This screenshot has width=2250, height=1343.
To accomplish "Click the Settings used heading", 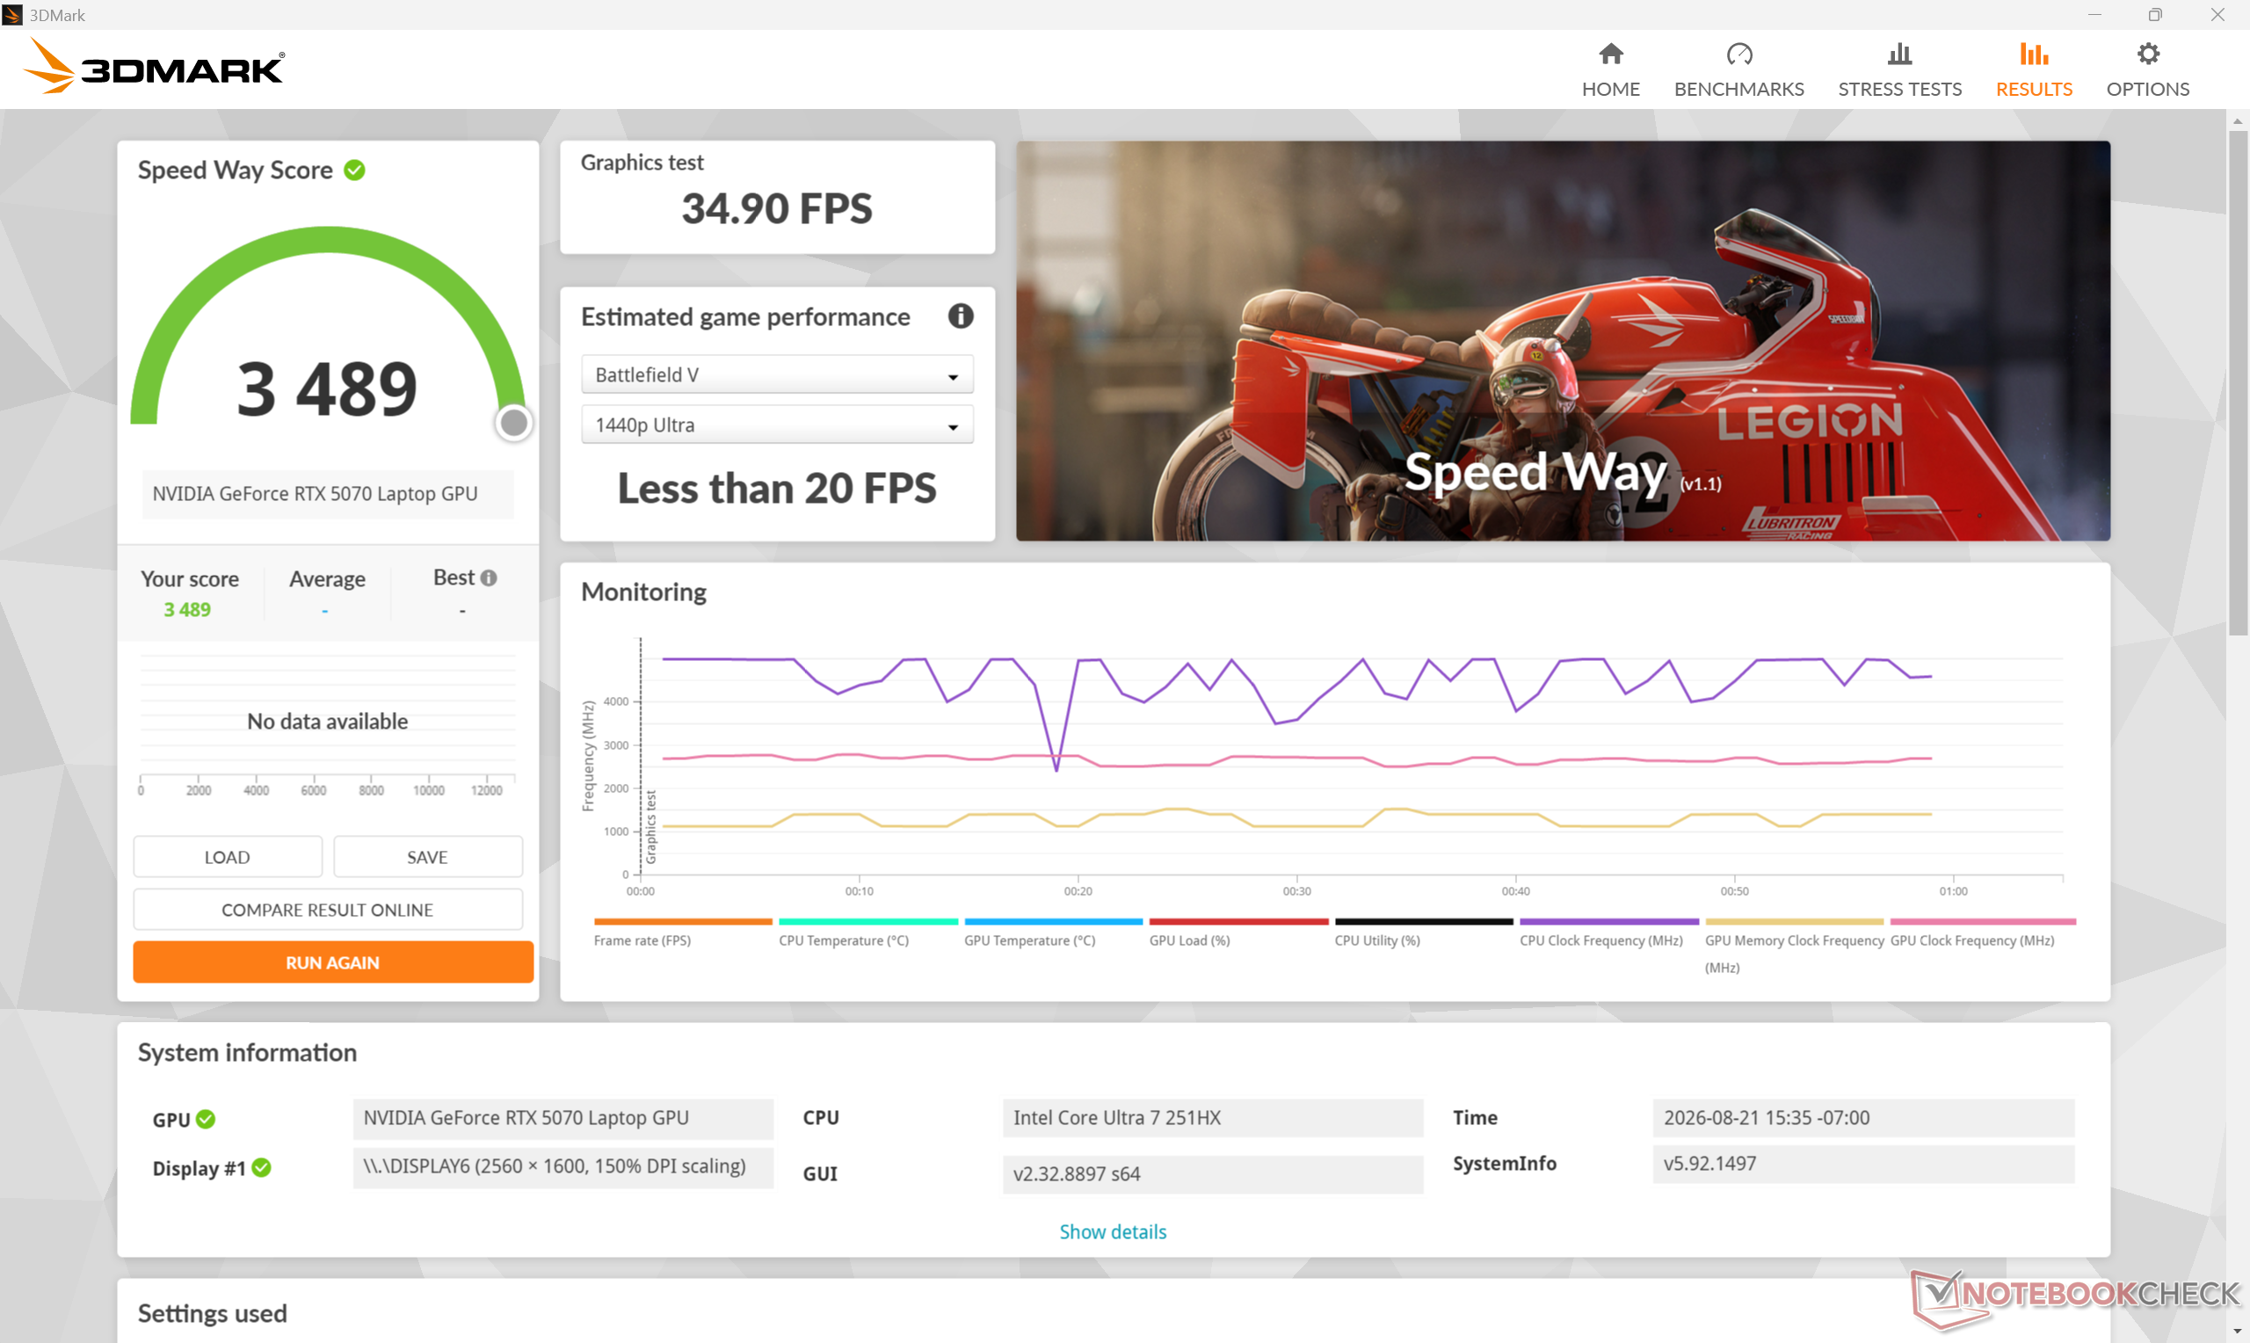I will (213, 1313).
